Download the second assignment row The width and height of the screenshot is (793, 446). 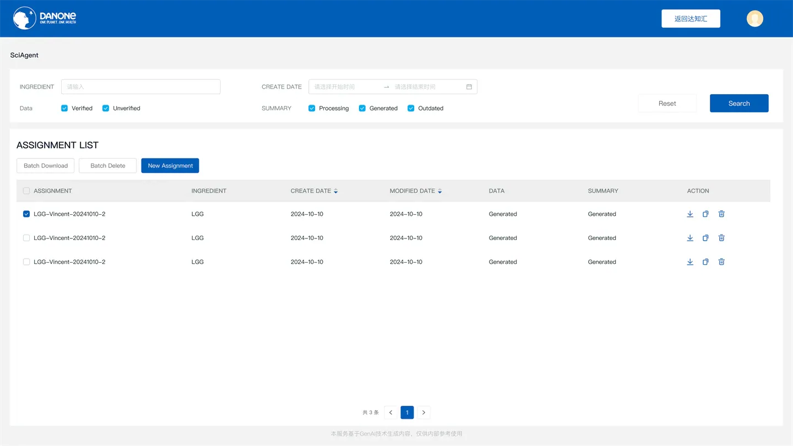coord(690,238)
